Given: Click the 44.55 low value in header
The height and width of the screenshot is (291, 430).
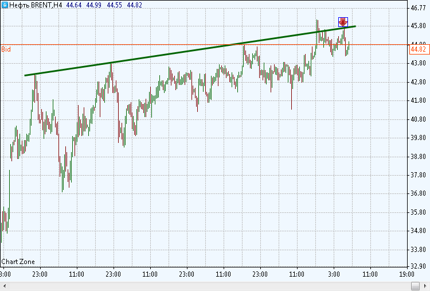Looking at the screenshot, I should click(x=114, y=5).
